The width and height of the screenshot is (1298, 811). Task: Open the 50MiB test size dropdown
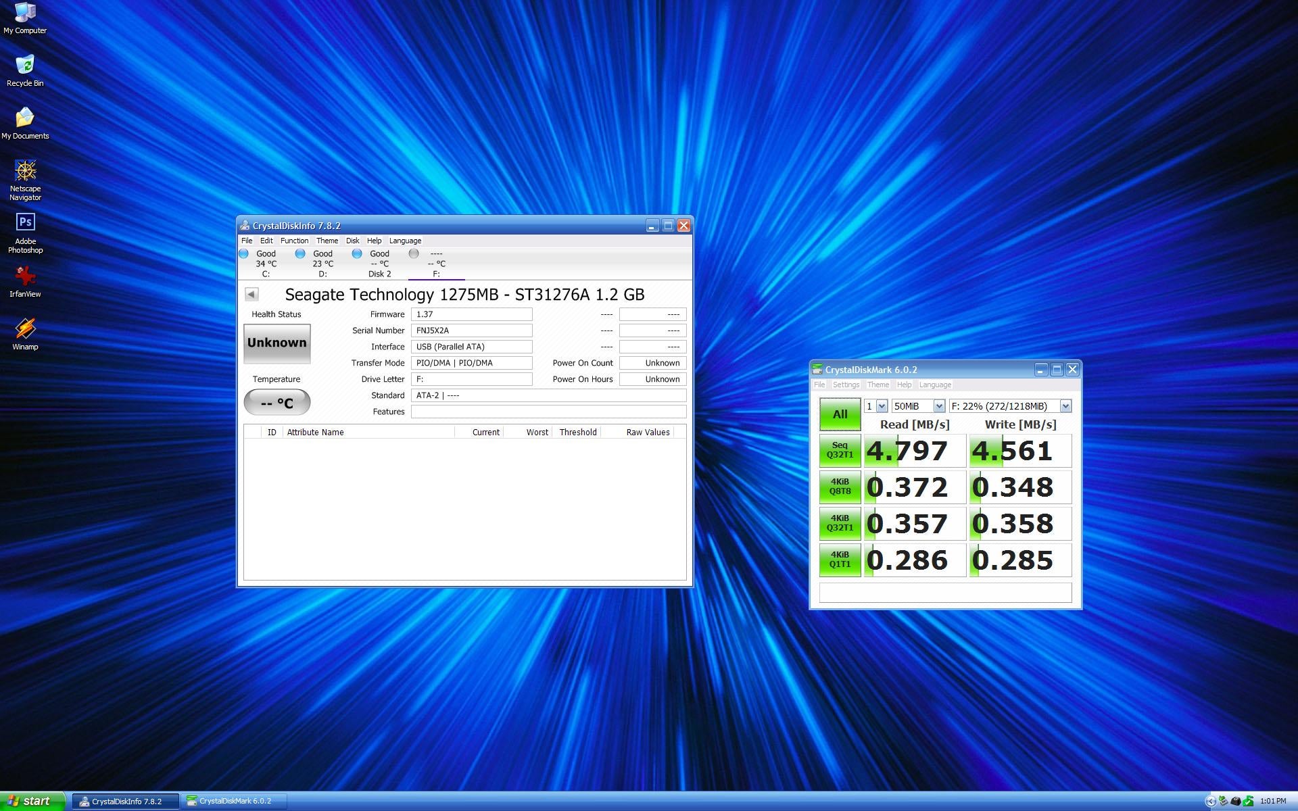(x=918, y=406)
